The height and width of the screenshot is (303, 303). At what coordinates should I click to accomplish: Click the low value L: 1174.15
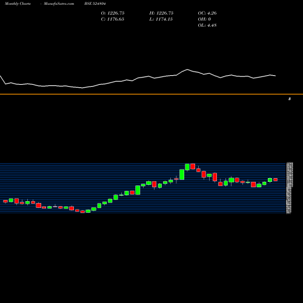pyautogui.click(x=161, y=19)
